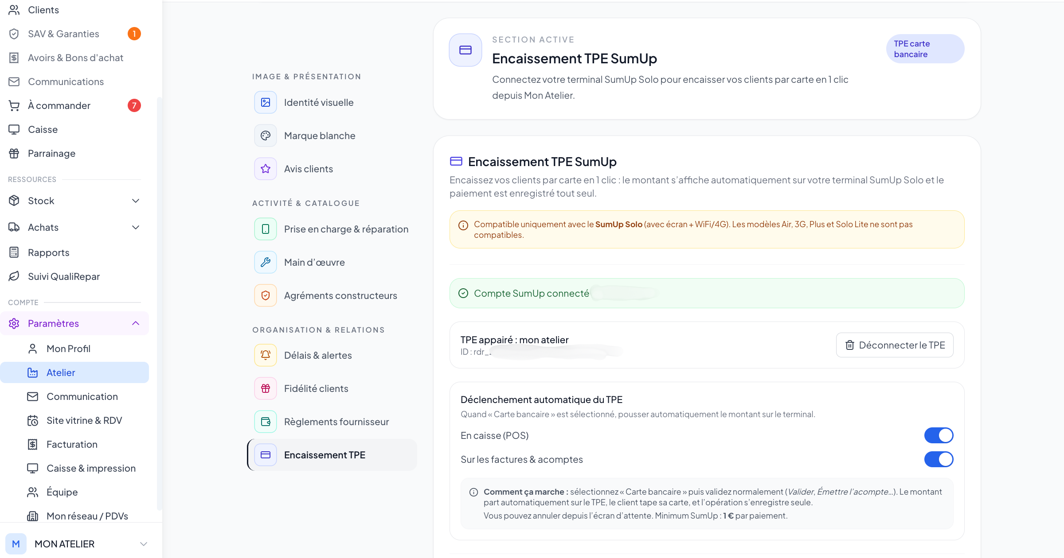1064x558 pixels.
Task: Click the Prise en charge phone icon
Action: pos(266,229)
